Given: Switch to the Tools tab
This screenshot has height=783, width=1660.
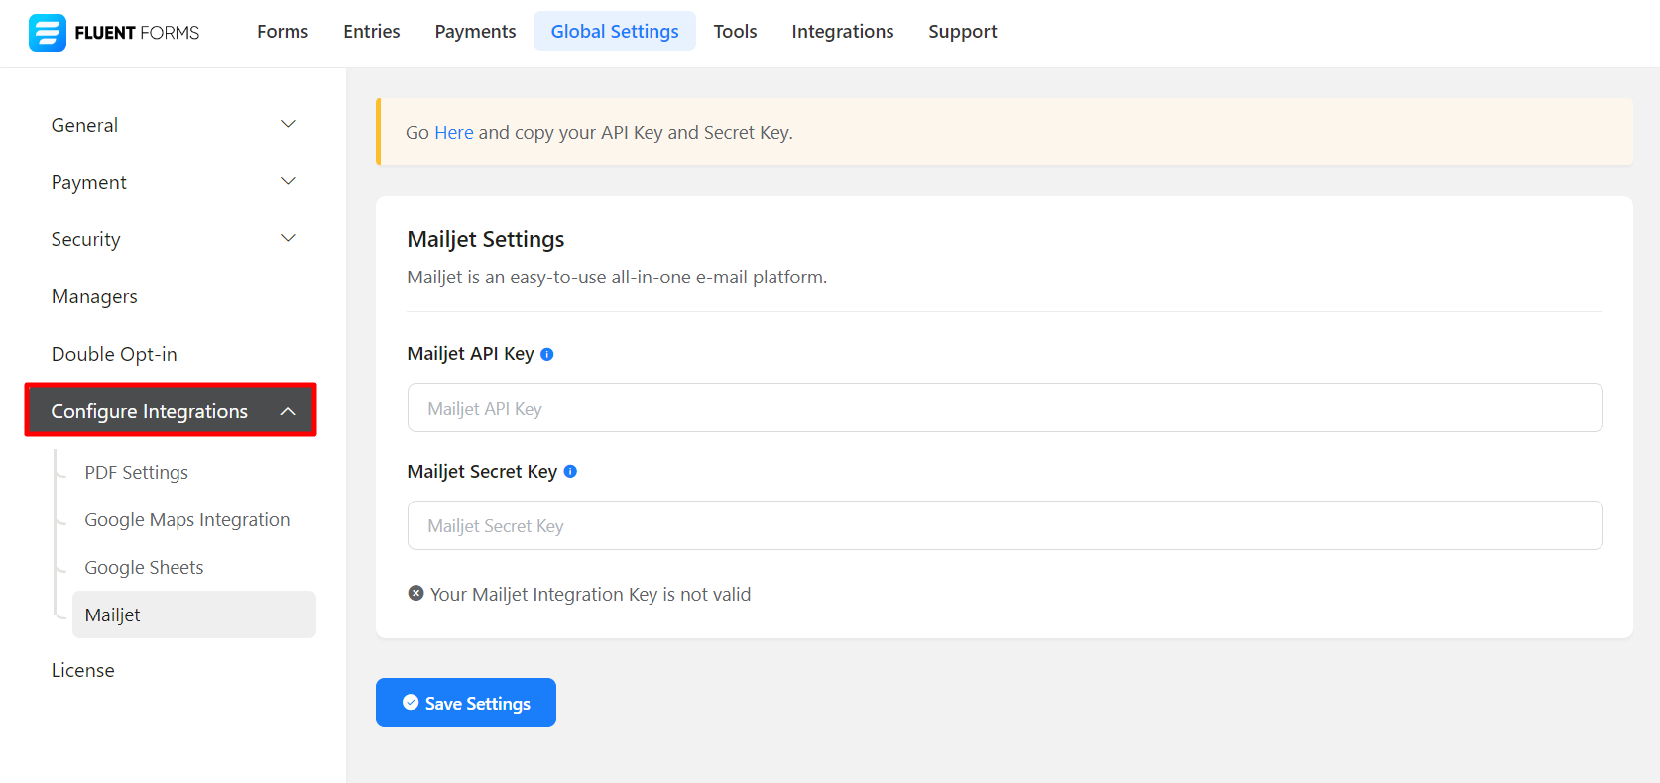Looking at the screenshot, I should (735, 32).
